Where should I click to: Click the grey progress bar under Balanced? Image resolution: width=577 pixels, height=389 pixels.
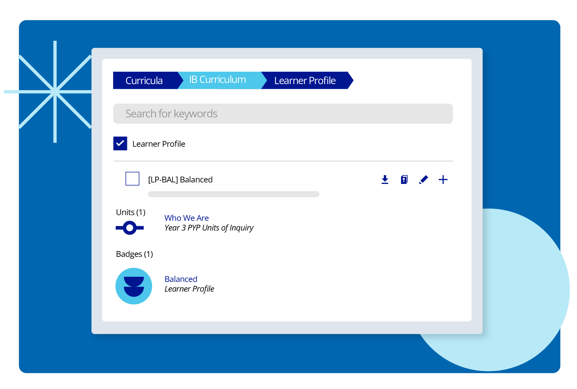pyautogui.click(x=234, y=194)
